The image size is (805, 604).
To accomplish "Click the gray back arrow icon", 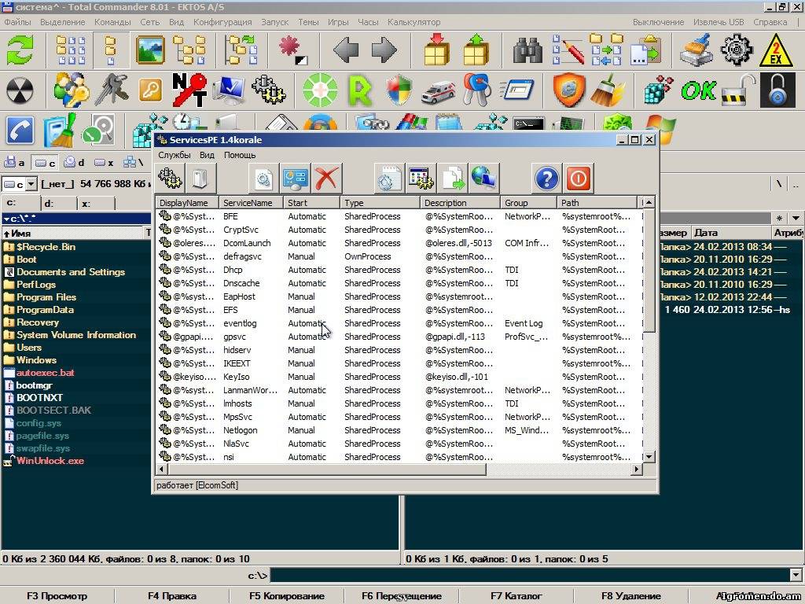I will click(346, 50).
